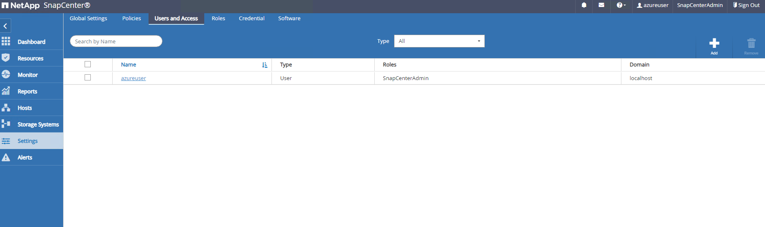Click the Reports chart icon
The width and height of the screenshot is (765, 227).
(6, 91)
